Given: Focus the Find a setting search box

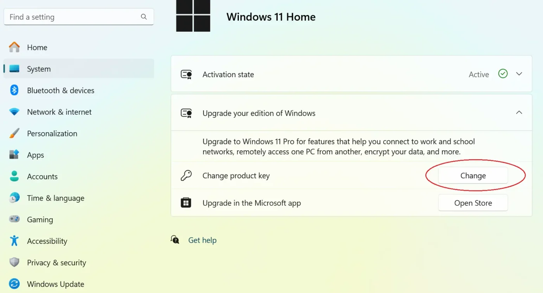Looking at the screenshot, I should (x=79, y=17).
